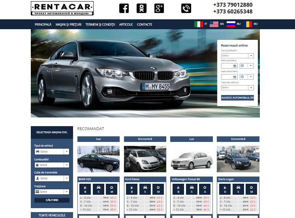Choose the Romanian flag language icon
Image resolution: width=295 pixels, height=218 pixels.
coord(248,24)
